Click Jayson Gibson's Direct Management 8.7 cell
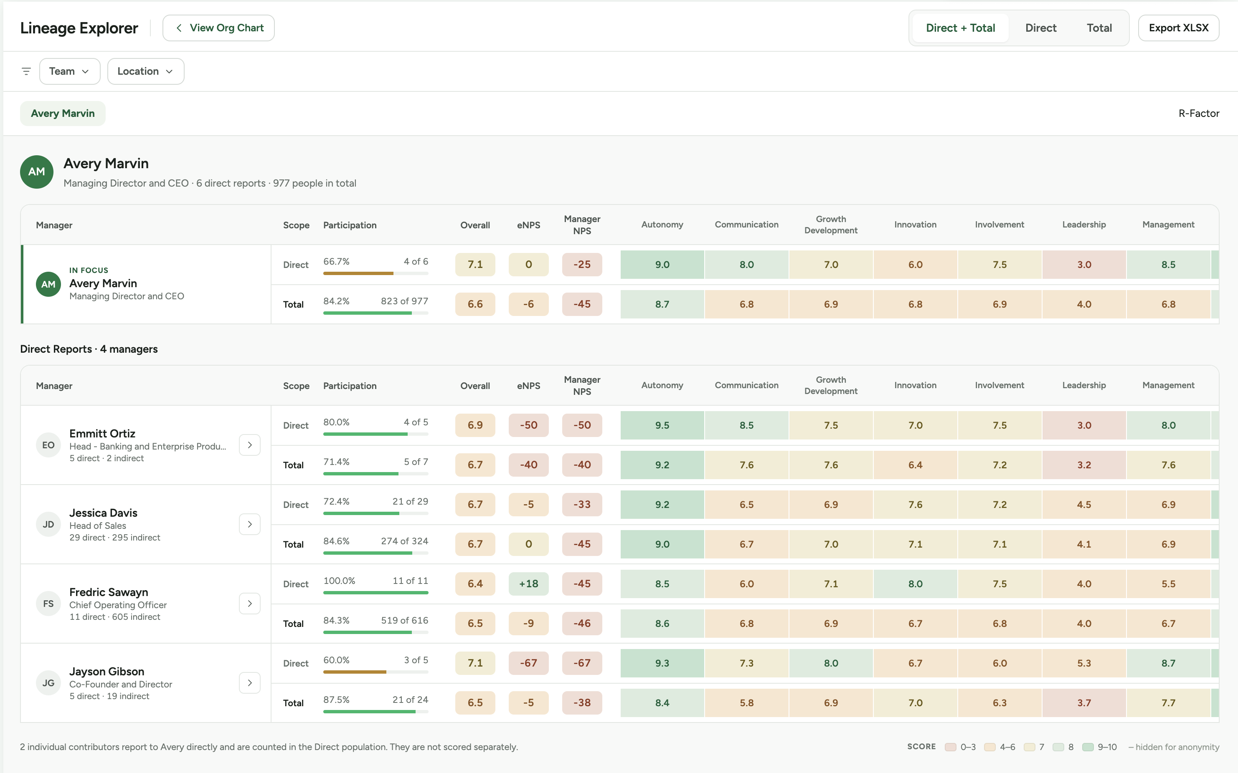1238x773 pixels. [x=1168, y=663]
